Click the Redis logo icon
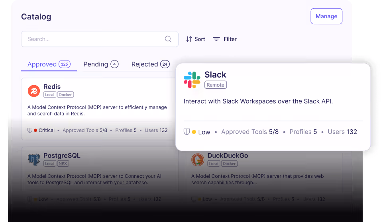This screenshot has width=381, height=222. click(x=34, y=91)
